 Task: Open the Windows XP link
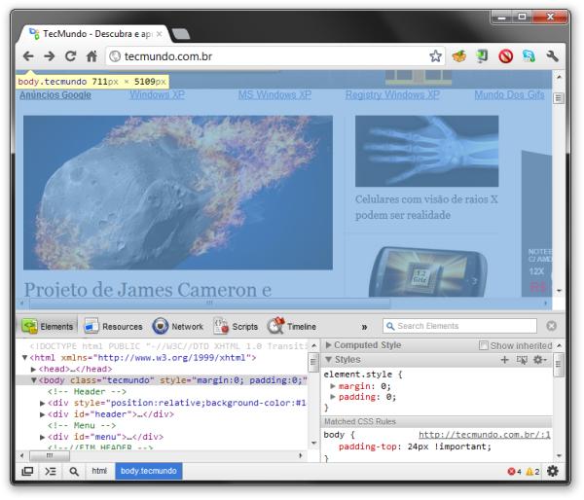(x=157, y=95)
